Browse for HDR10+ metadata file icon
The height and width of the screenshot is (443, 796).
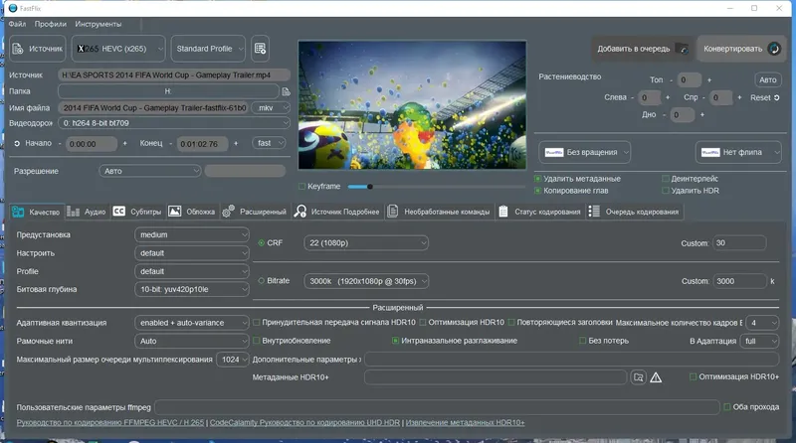pyautogui.click(x=638, y=377)
